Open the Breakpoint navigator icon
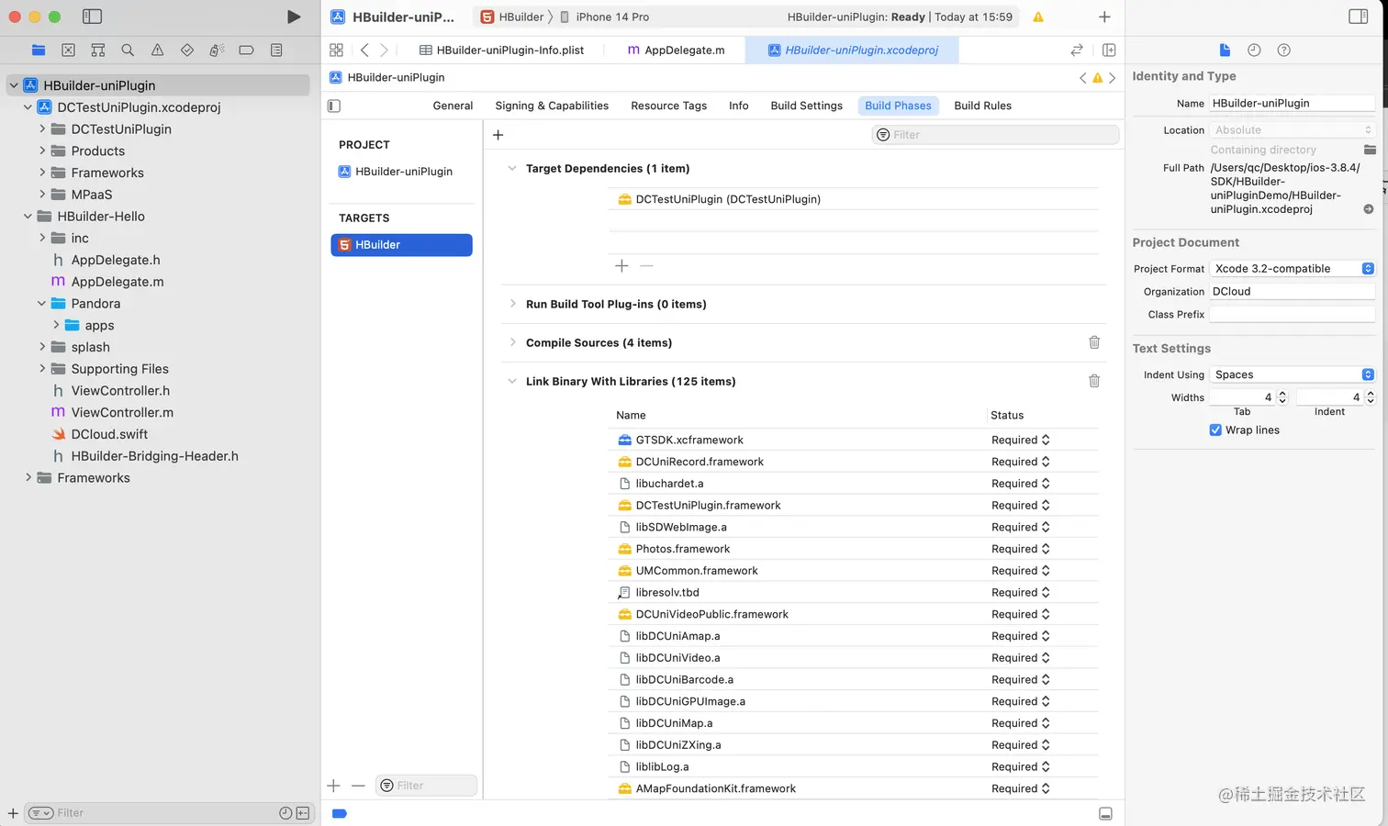Image resolution: width=1388 pixels, height=826 pixels. click(246, 50)
